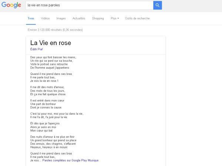Click the lyric 'Et dès que je l'aperçois'
The width and height of the screenshot is (222, 166).
pyautogui.click(x=45, y=124)
